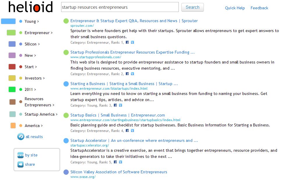The width and height of the screenshot is (283, 180).
Task: Click the Twitter icon under the Startup Professionals result
Action: click(132, 74)
